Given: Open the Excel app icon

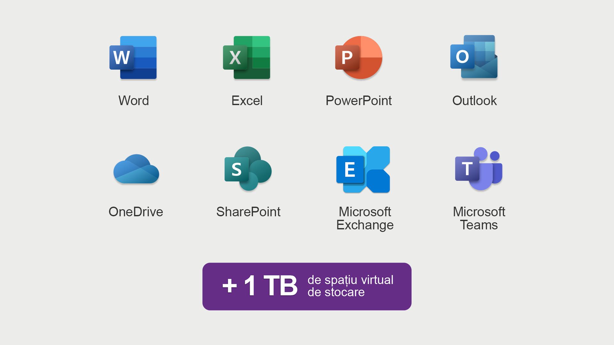Looking at the screenshot, I should pyautogui.click(x=247, y=57).
